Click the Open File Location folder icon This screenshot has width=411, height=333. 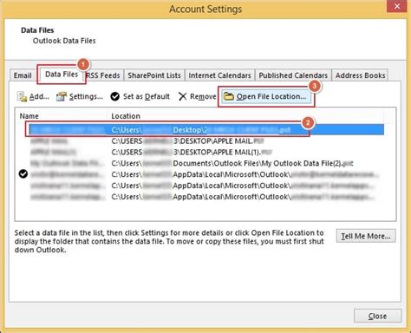pyautogui.click(x=229, y=96)
